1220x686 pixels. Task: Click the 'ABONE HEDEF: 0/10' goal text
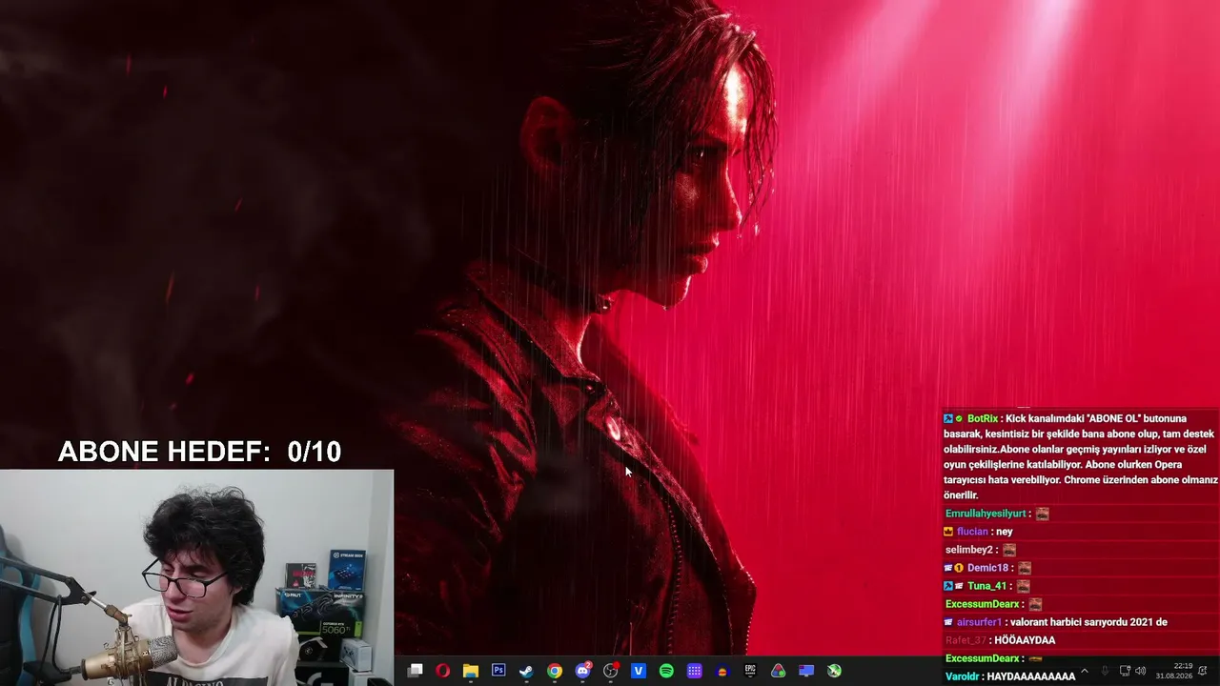tap(199, 452)
